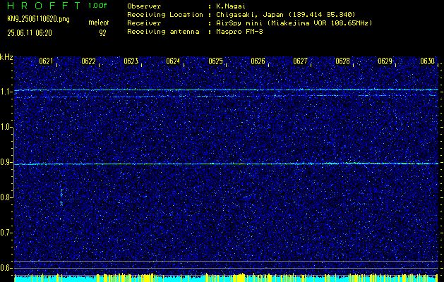The height and width of the screenshot is (282, 444).
Task: Click the timestamp 25.06.11 06:20
Action: click(x=30, y=33)
